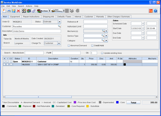Check the I box in VMJ0808 row
Viewport: 161px width, 116px height.
tap(7, 64)
